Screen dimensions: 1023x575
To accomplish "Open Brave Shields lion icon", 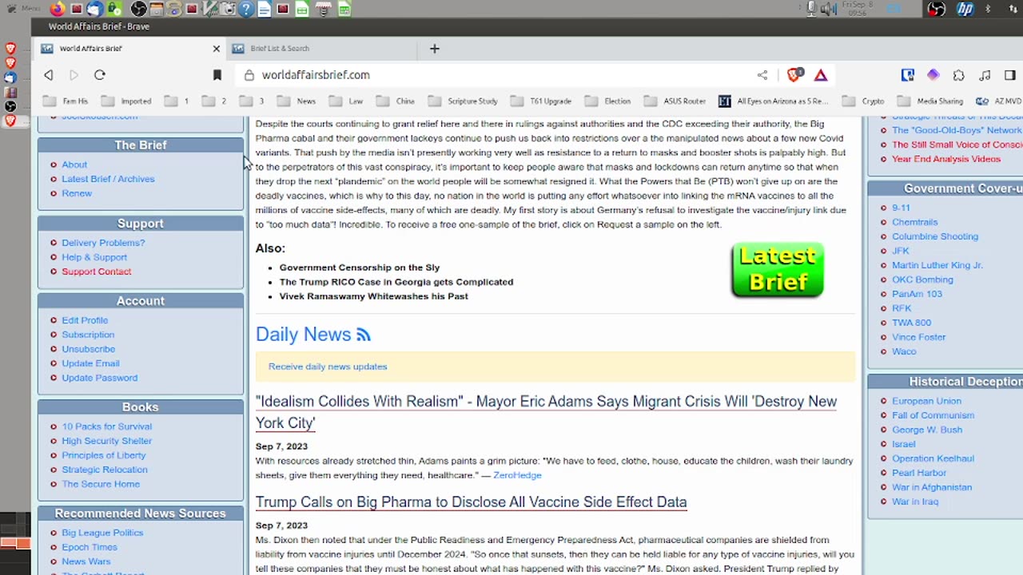I will (x=794, y=75).
